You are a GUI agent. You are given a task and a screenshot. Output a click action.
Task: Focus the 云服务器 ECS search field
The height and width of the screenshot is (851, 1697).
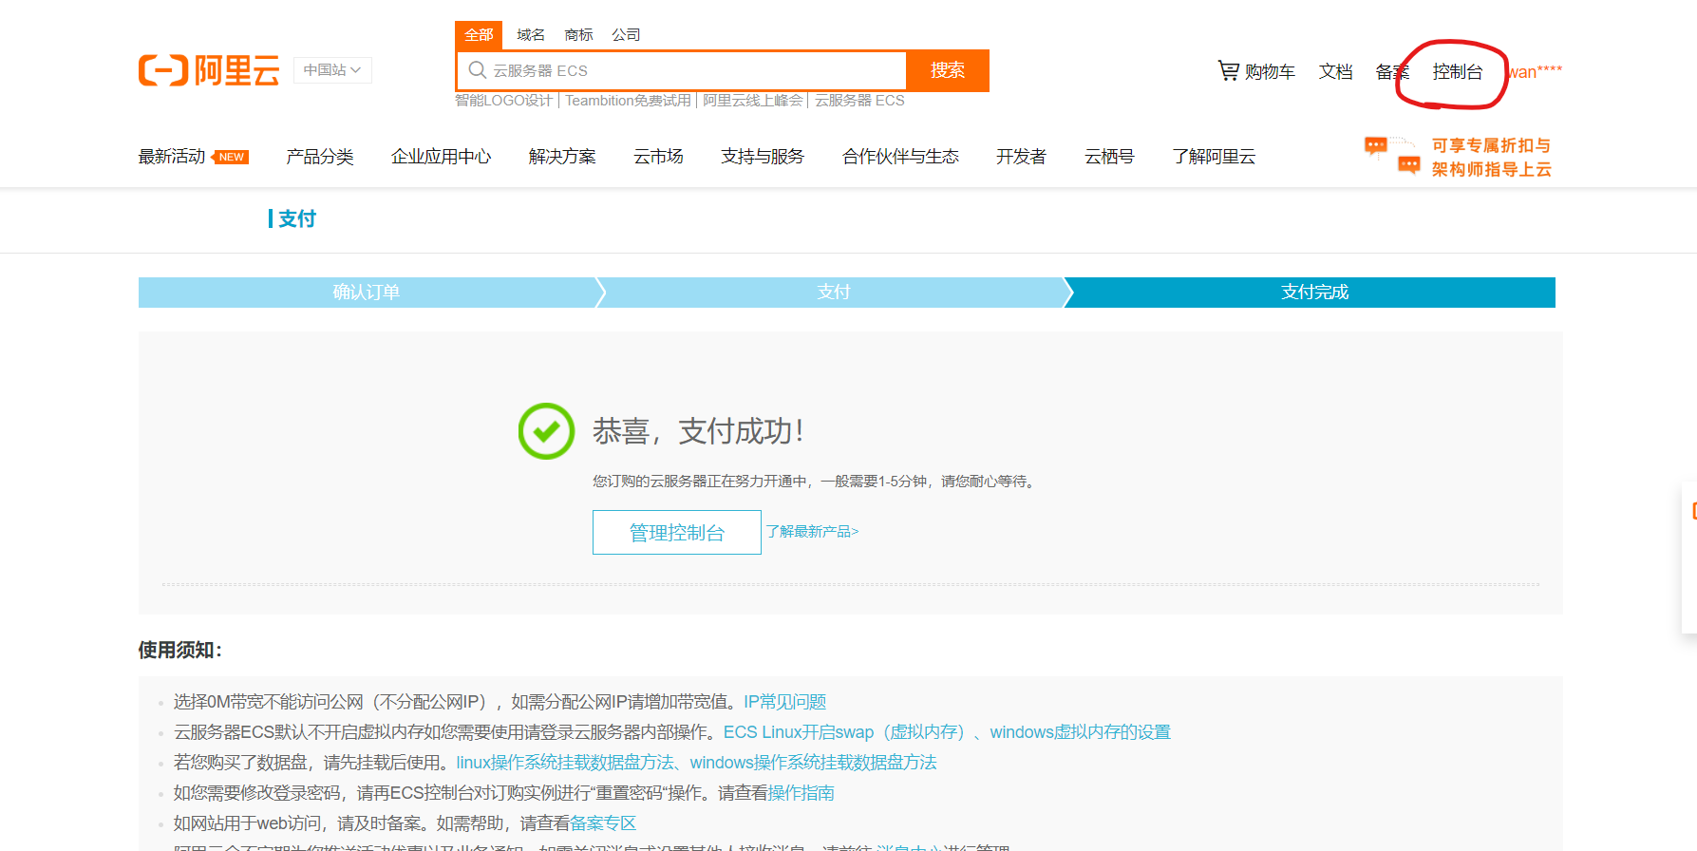click(682, 70)
